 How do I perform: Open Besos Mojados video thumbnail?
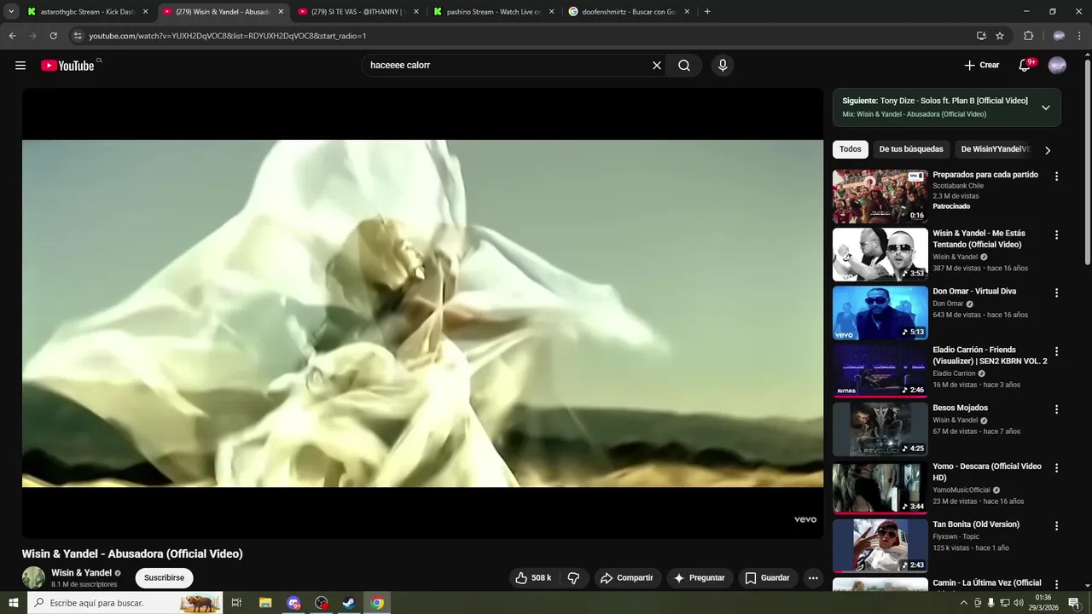point(880,429)
